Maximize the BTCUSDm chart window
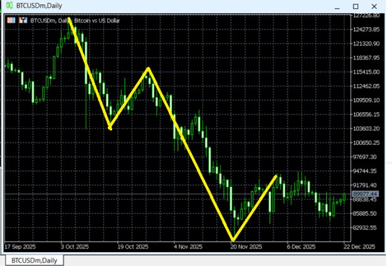This screenshot has width=392, height=266. pos(356,6)
